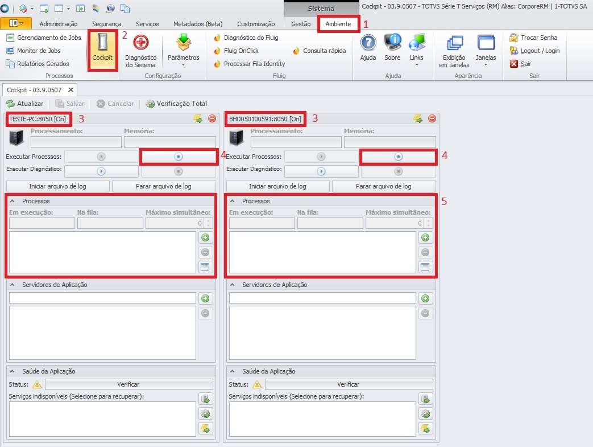Open the Ajuda help icon
The image size is (593, 447).
tap(368, 47)
